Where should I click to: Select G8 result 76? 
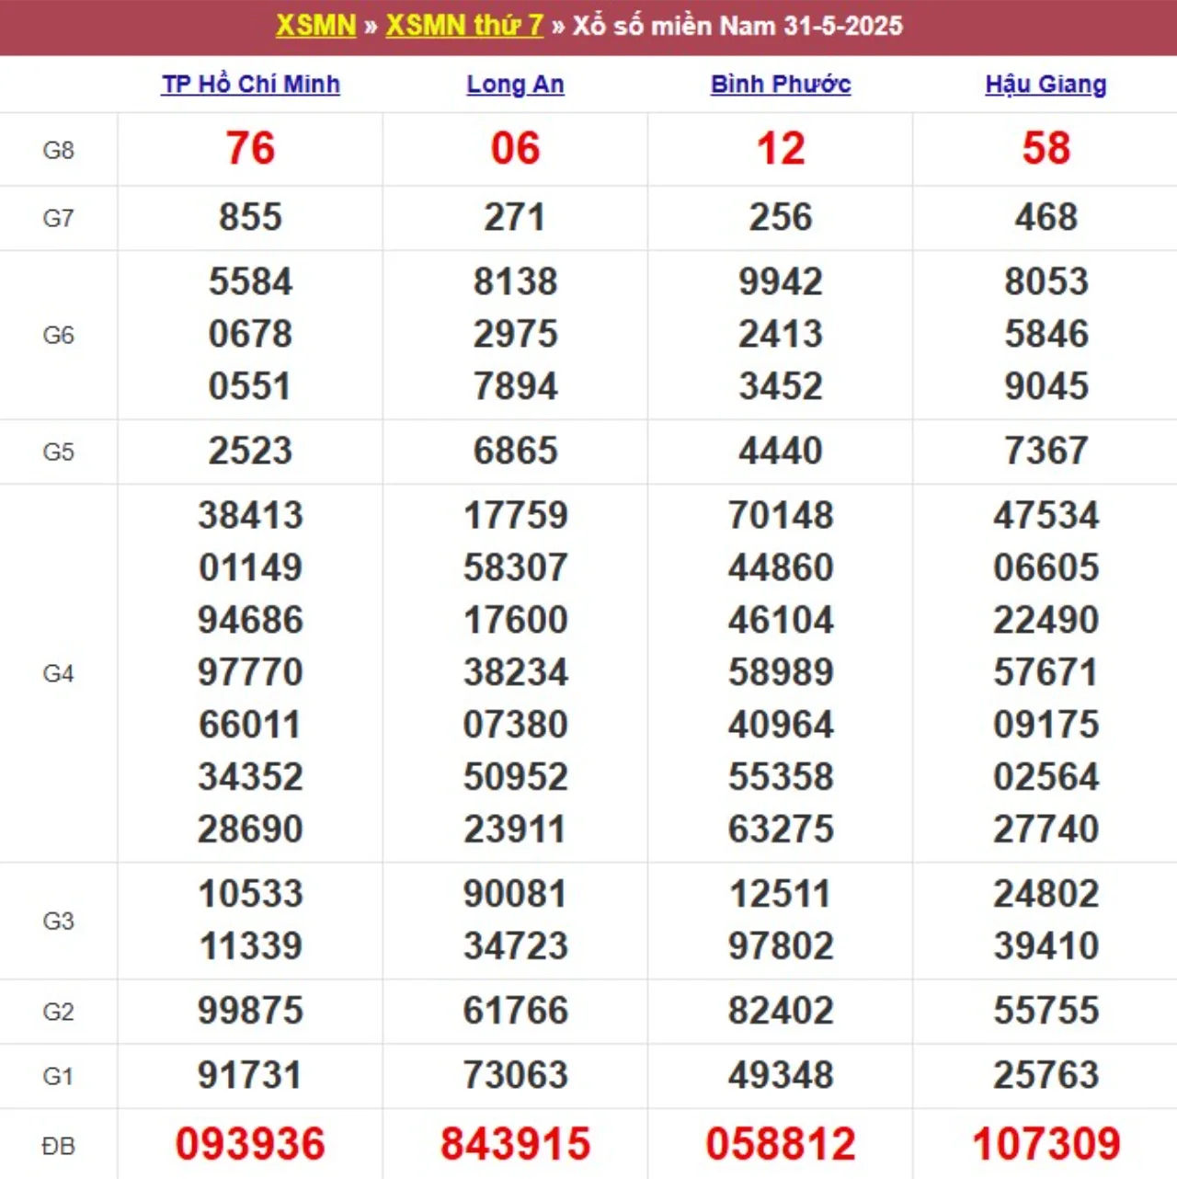click(250, 149)
